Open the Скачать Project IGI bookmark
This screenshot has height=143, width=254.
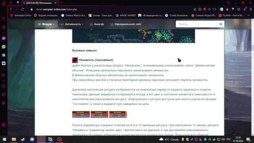(204, 15)
